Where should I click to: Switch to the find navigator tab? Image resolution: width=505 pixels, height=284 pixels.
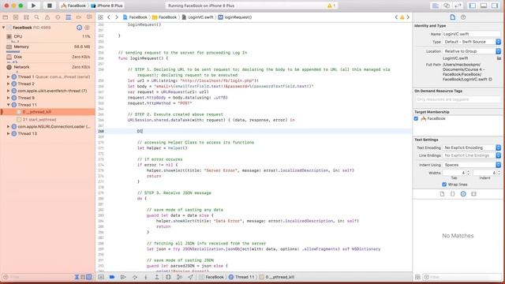37,17
